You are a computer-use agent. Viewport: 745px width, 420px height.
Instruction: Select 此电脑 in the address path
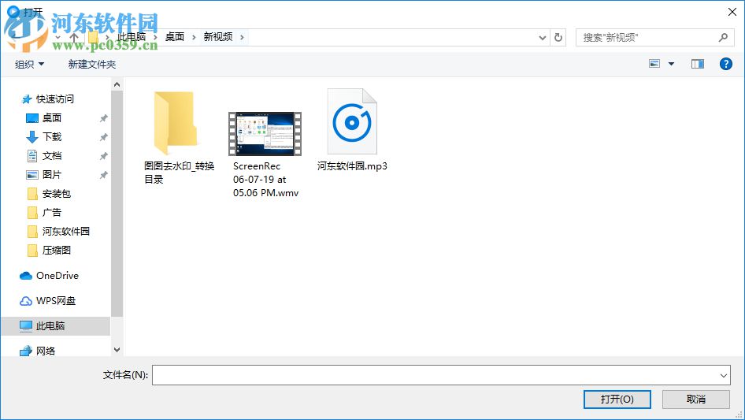click(132, 36)
